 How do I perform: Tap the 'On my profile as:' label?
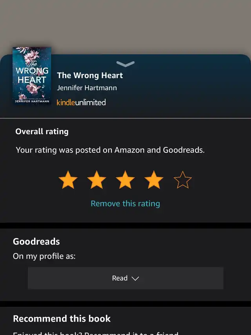[44, 256]
